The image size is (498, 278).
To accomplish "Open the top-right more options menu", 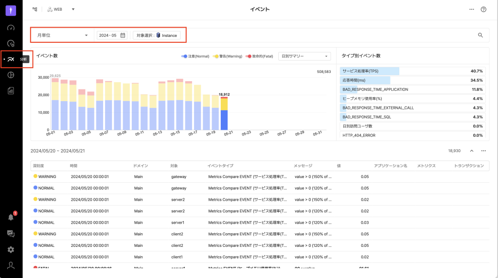I will [471, 9].
